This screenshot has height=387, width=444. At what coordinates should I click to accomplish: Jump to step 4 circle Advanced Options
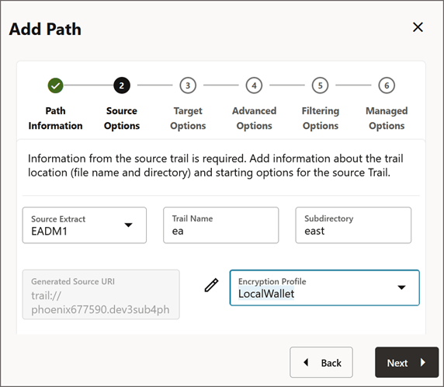[254, 85]
